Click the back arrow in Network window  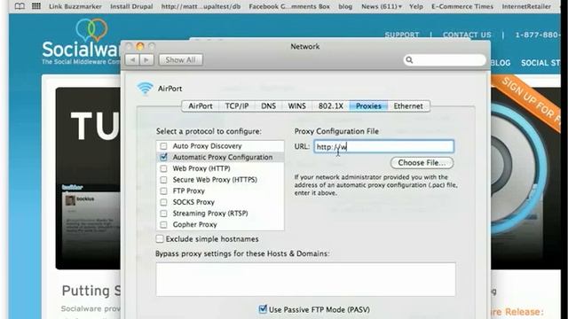(x=132, y=59)
